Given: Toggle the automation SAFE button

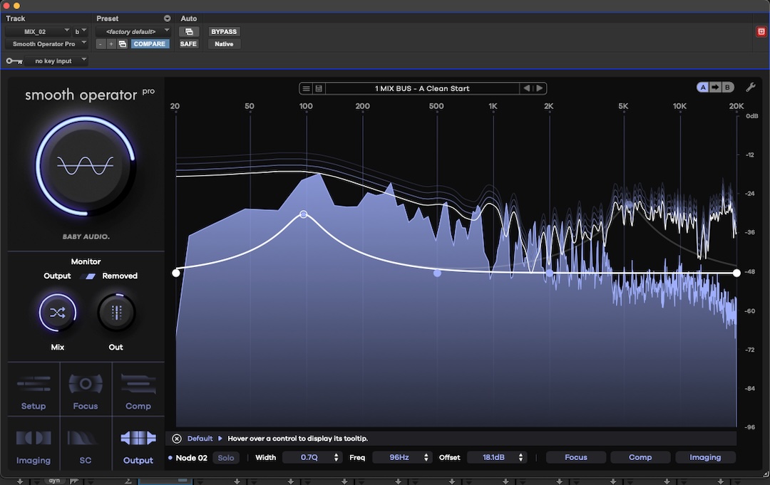Looking at the screenshot, I should point(188,44).
